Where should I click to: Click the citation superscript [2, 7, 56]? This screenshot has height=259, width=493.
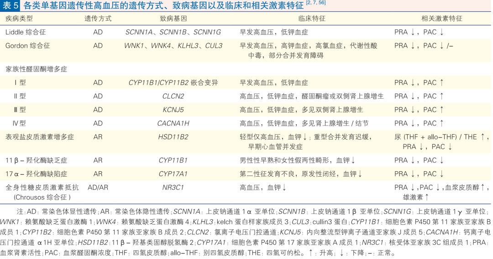[316, 3]
